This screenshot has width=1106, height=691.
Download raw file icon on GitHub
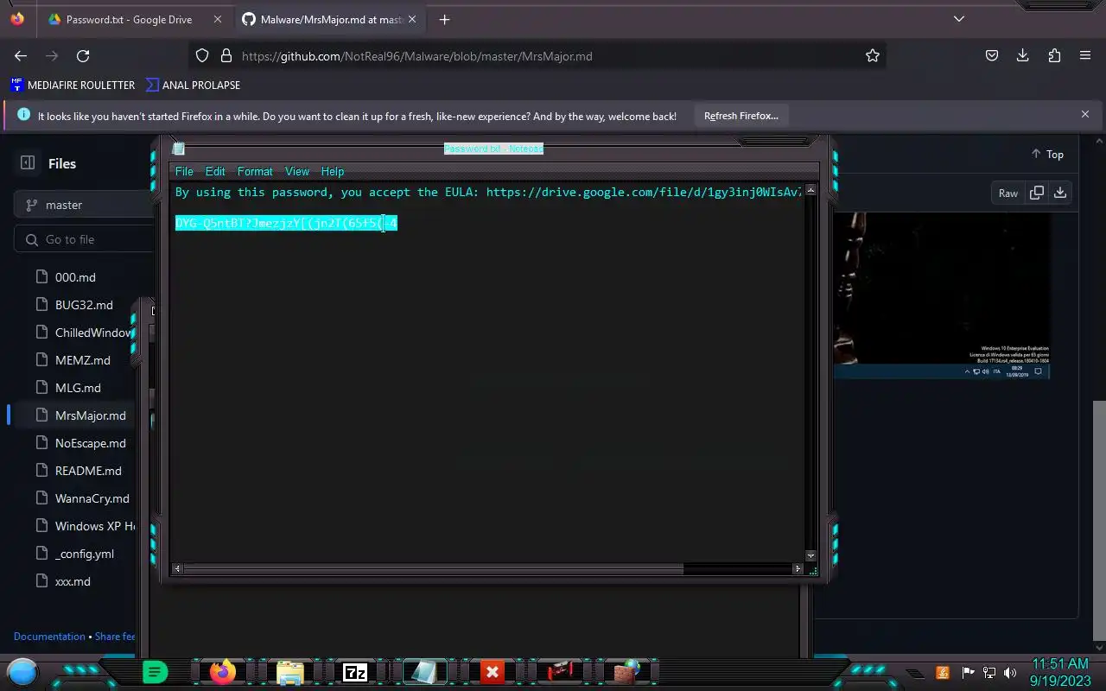1060,193
